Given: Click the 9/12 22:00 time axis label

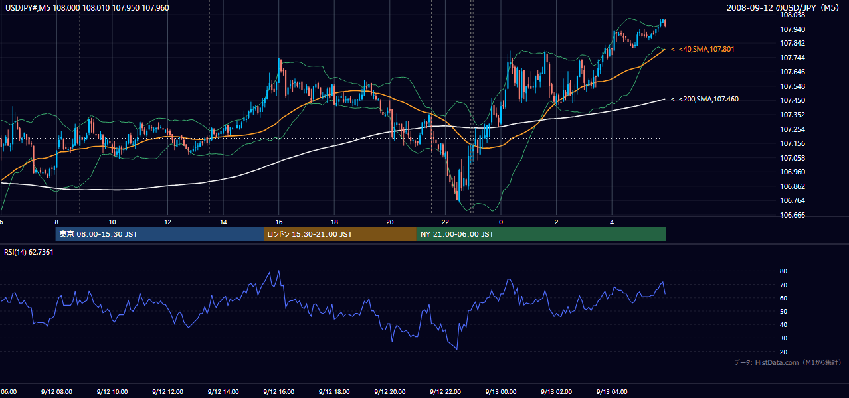Looking at the screenshot, I should [x=445, y=391].
